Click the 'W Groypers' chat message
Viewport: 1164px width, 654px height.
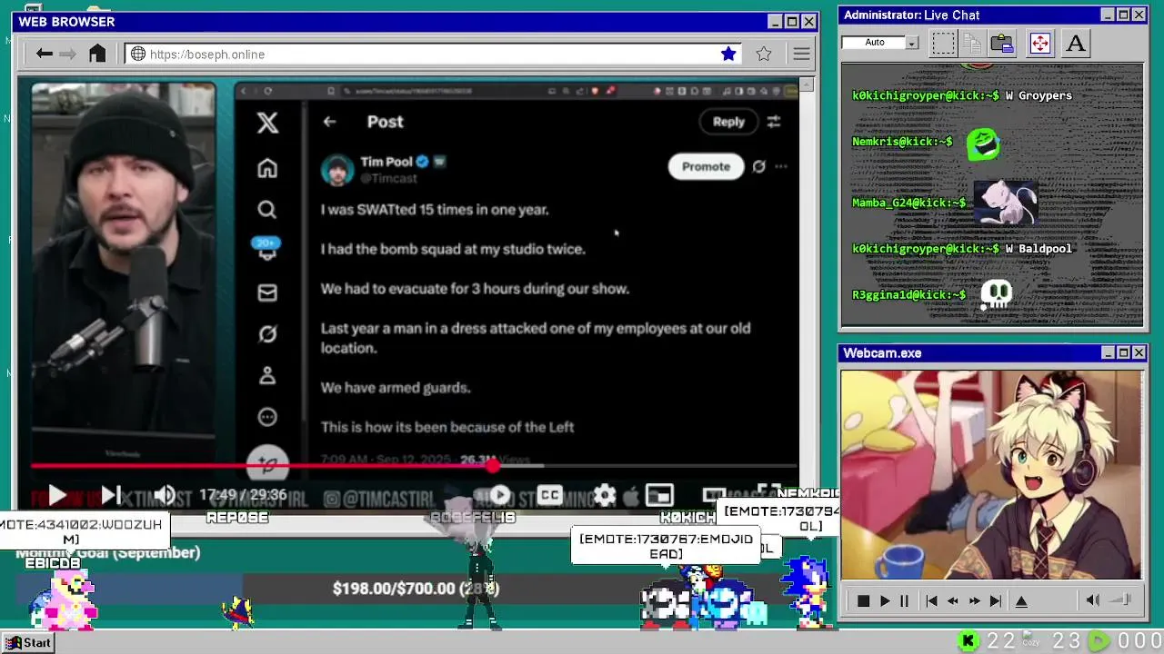1039,95
